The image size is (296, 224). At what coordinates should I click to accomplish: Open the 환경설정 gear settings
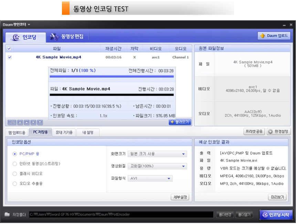click(x=278, y=132)
